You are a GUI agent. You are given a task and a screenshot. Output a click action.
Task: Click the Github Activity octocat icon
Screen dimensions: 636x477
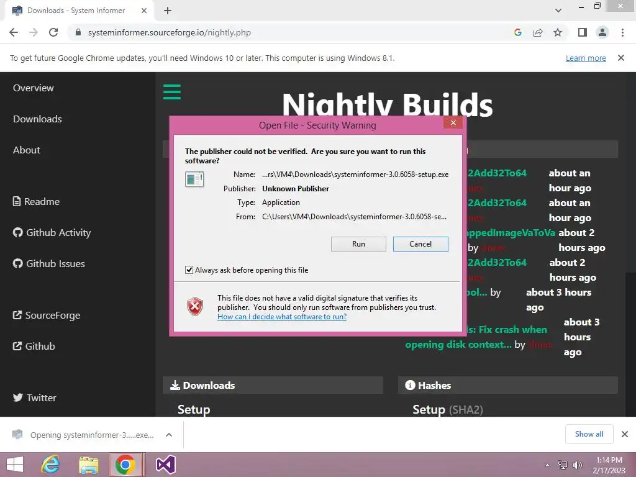17,232
